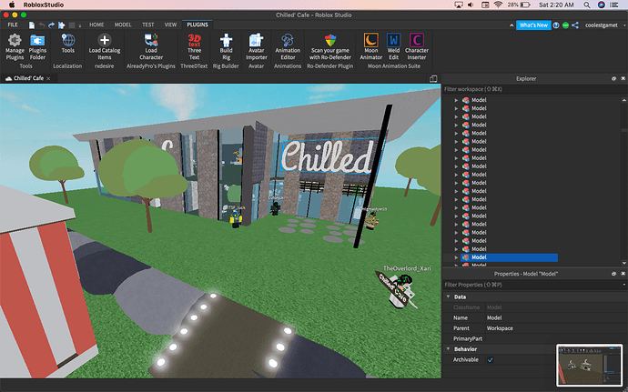Image resolution: width=628 pixels, height=392 pixels.
Task: Open Siri from the menu bar
Action: tap(602, 5)
